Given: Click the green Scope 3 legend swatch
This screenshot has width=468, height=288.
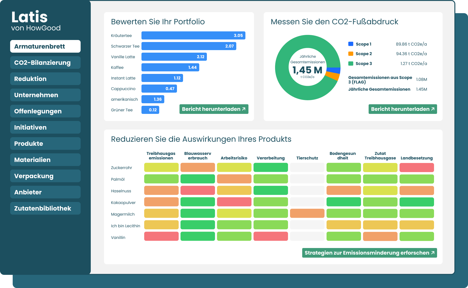Looking at the screenshot, I should [351, 64].
